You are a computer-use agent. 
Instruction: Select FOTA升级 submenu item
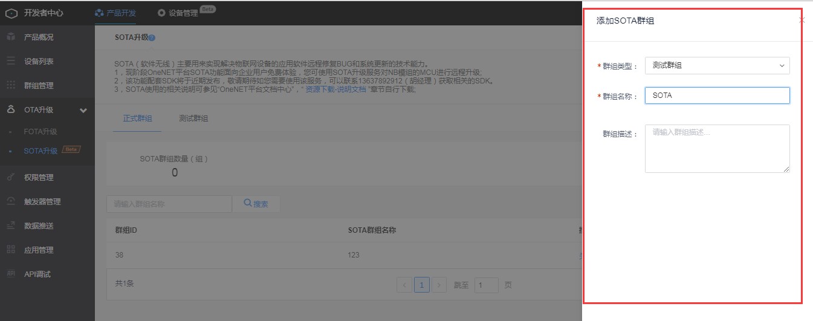click(40, 131)
